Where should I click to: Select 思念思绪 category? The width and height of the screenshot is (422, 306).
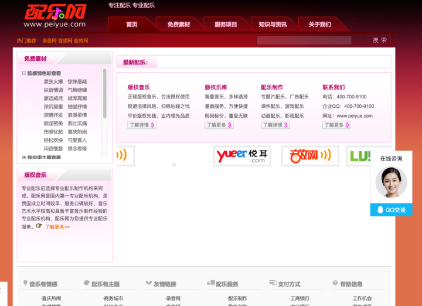pyautogui.click(x=77, y=148)
